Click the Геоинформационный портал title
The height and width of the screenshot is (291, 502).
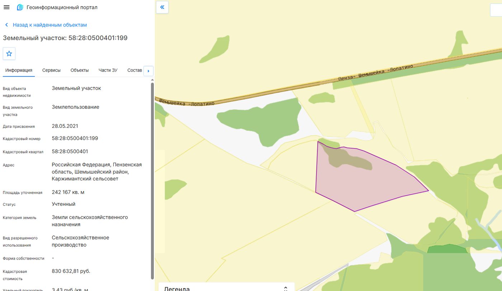[62, 7]
